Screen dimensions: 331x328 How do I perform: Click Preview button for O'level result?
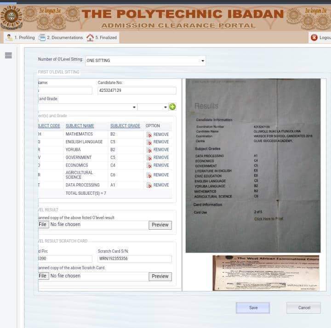160,225
